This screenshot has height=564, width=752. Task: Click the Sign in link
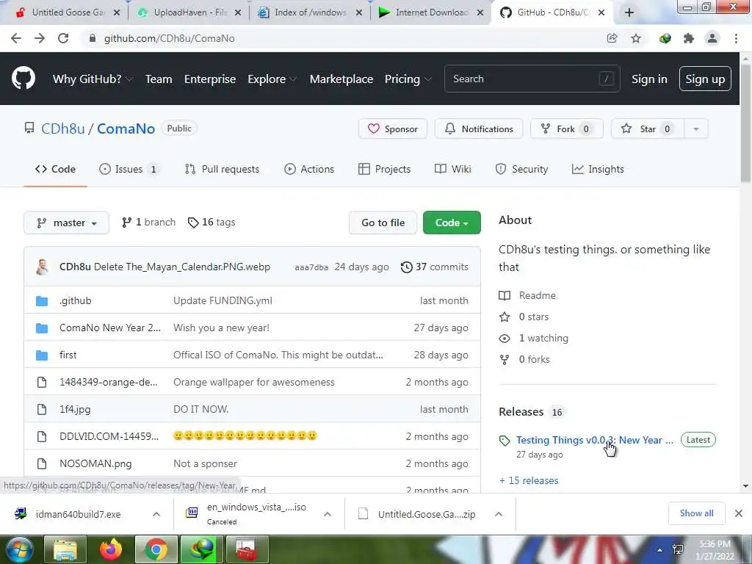(649, 79)
